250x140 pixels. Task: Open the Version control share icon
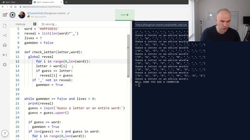click(x=5, y=35)
